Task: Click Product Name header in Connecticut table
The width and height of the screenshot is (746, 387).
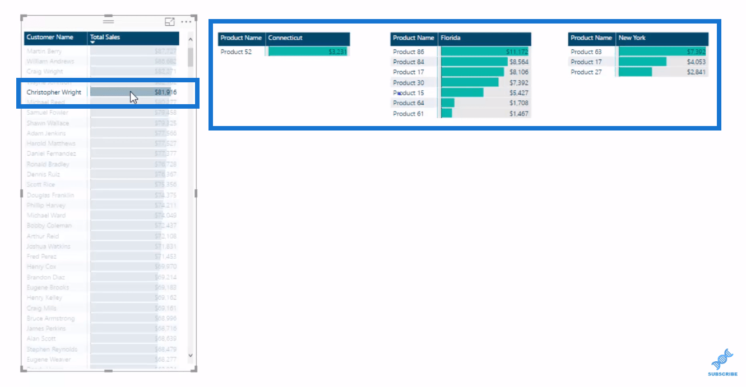Action: tap(241, 38)
